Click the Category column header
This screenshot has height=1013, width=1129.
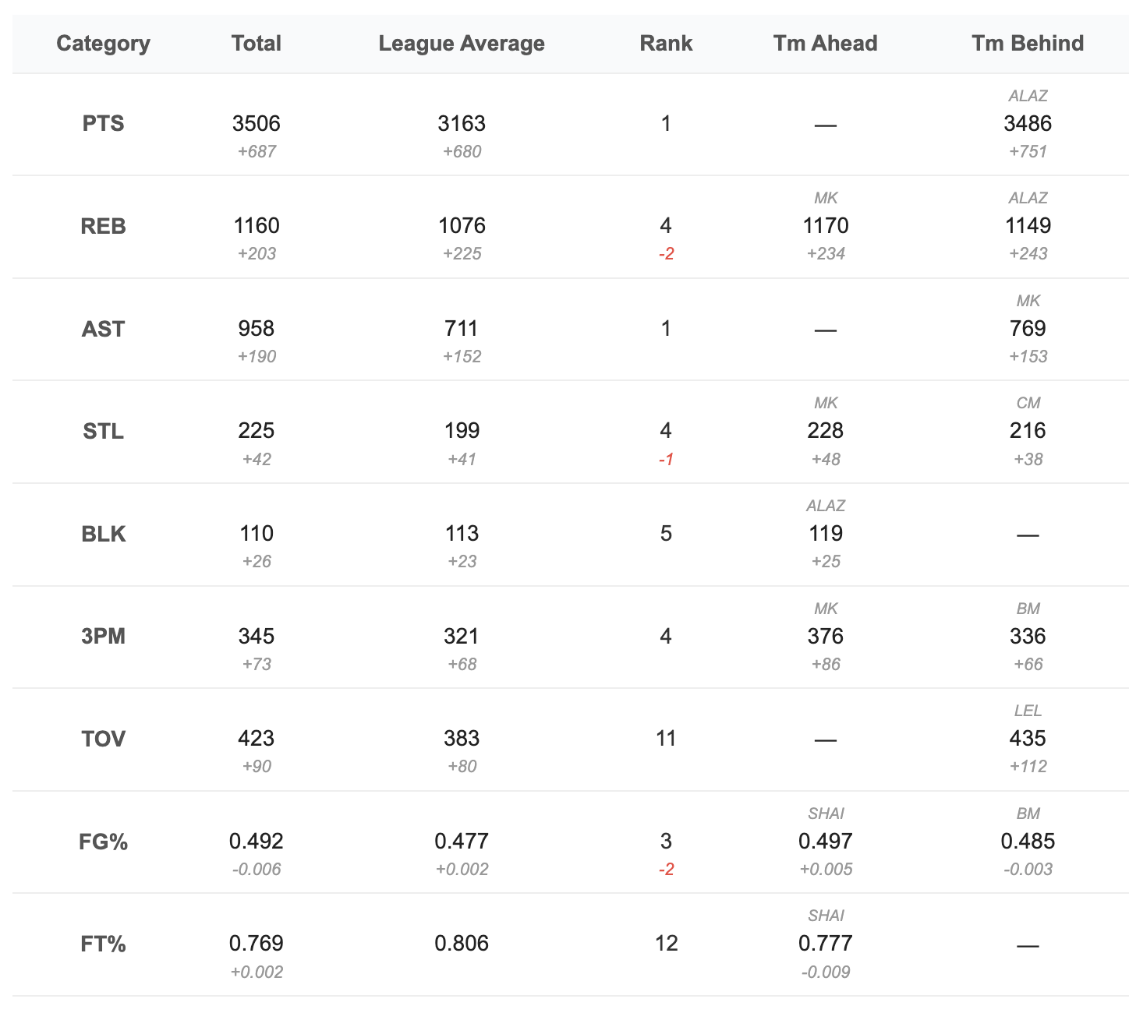[x=103, y=44]
